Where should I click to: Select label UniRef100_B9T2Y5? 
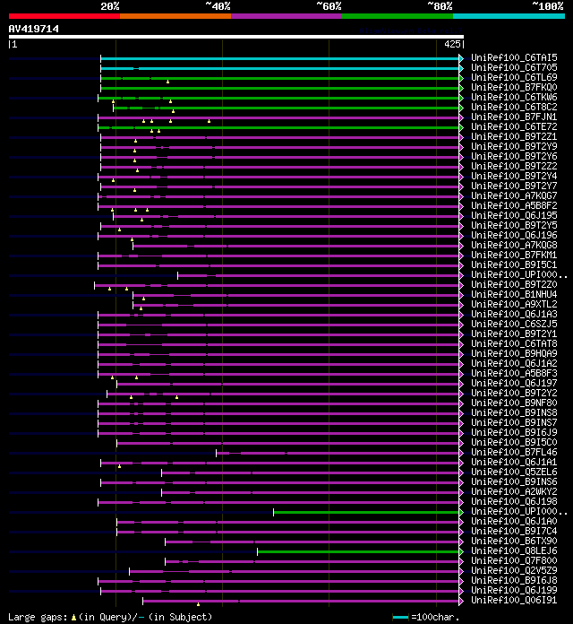coord(514,225)
